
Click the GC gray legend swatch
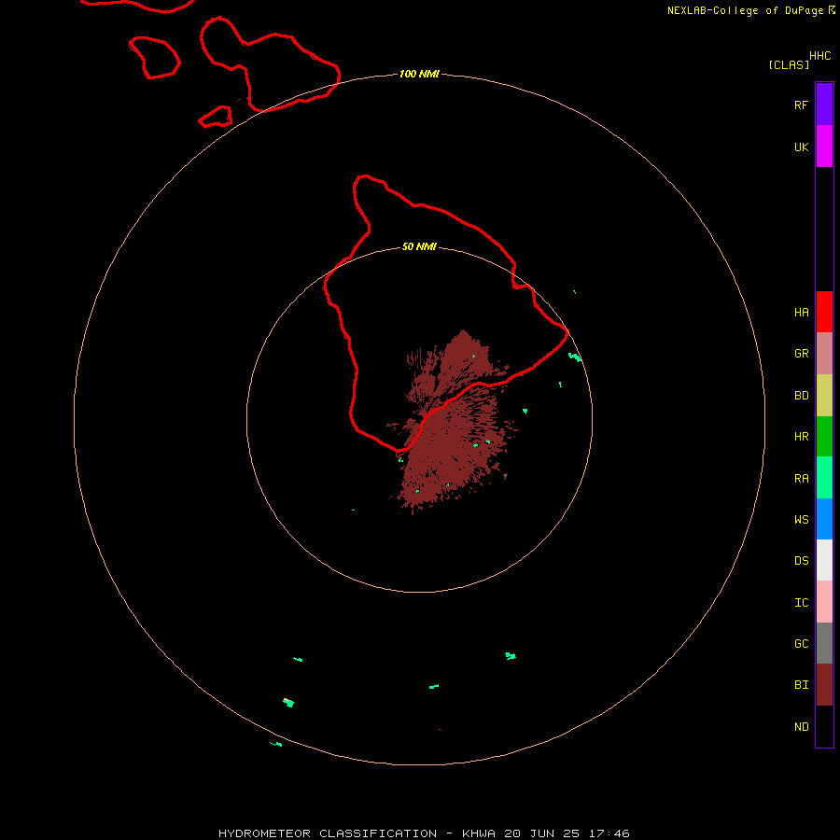824,643
